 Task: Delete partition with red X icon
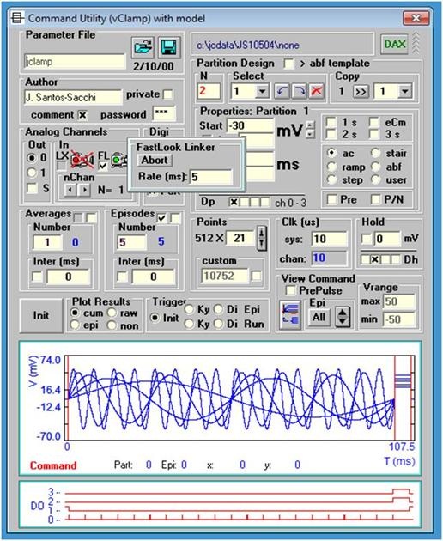[x=316, y=91]
